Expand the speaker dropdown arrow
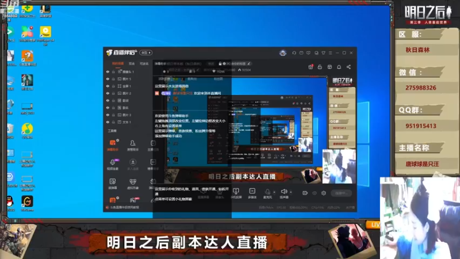 point(291,192)
